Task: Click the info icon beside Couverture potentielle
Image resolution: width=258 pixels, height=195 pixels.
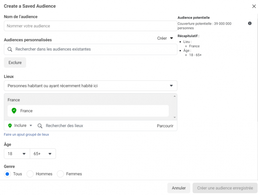Action: [x=250, y=23]
